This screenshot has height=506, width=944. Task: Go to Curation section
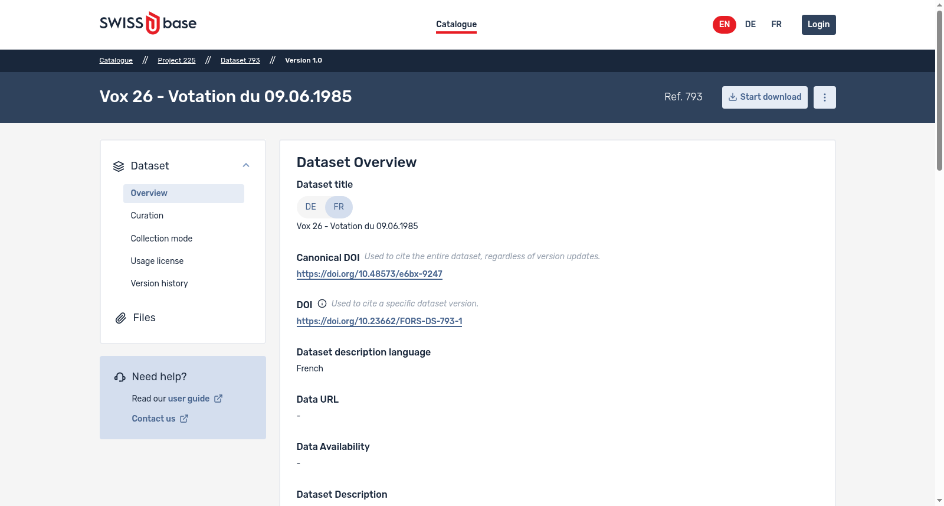tap(147, 216)
